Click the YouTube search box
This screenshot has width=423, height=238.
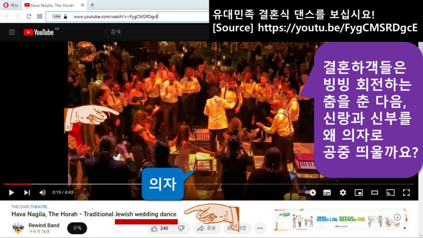point(157,32)
